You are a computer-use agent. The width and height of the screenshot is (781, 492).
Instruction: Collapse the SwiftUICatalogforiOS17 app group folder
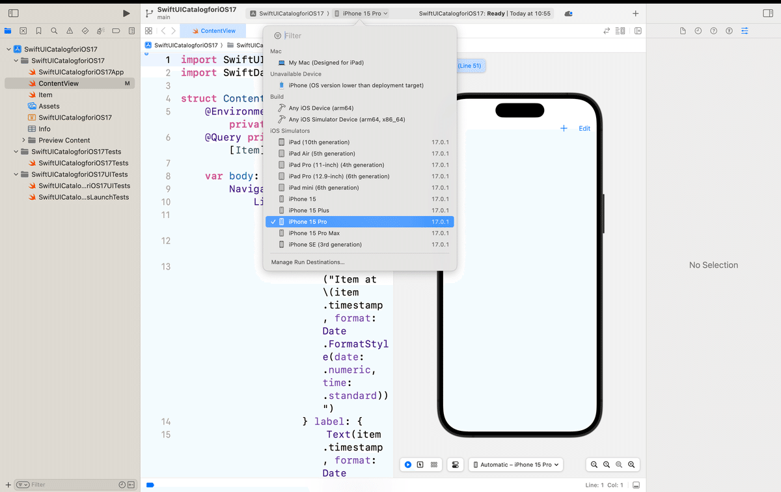click(x=16, y=61)
